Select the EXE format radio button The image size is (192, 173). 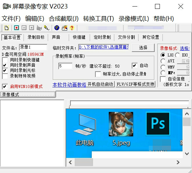[x=177, y=55]
